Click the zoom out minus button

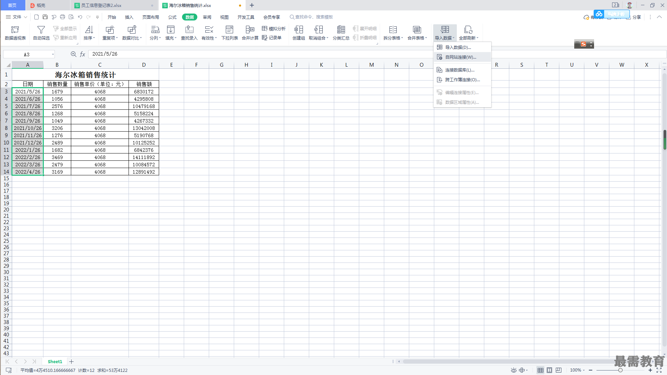591,370
